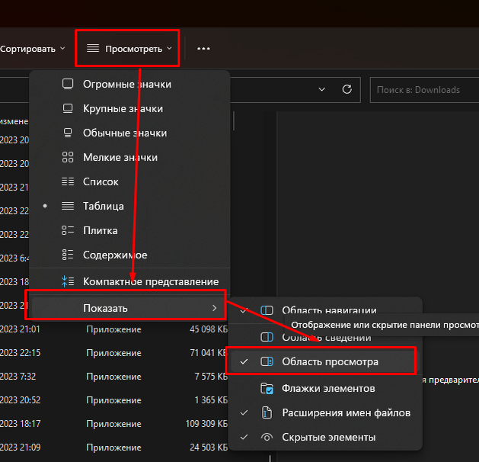This screenshot has height=462, width=479.
Task: Click Приложение type in the 21:09 row
Action: 113,448
